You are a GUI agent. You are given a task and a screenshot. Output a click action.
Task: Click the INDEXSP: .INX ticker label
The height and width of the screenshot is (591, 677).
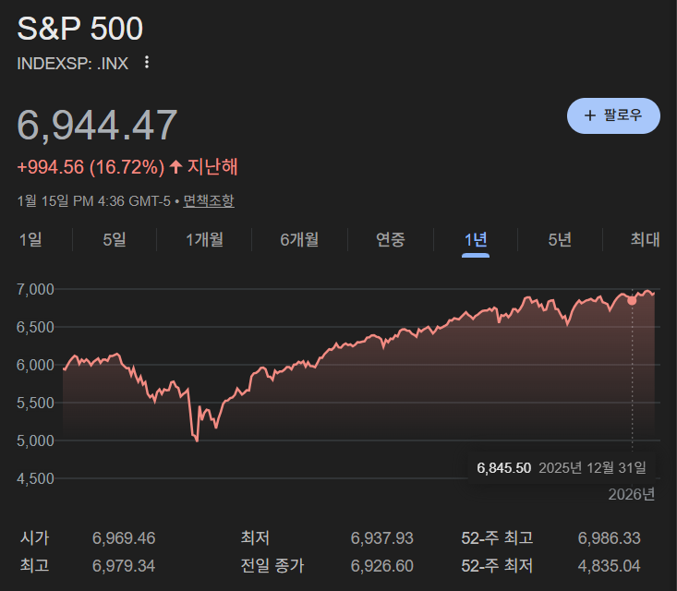click(73, 64)
